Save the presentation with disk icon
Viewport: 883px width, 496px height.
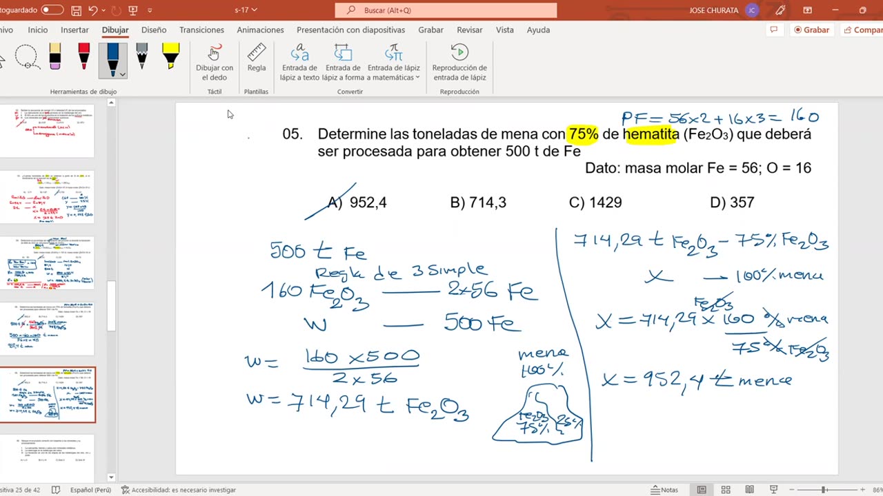(77, 10)
